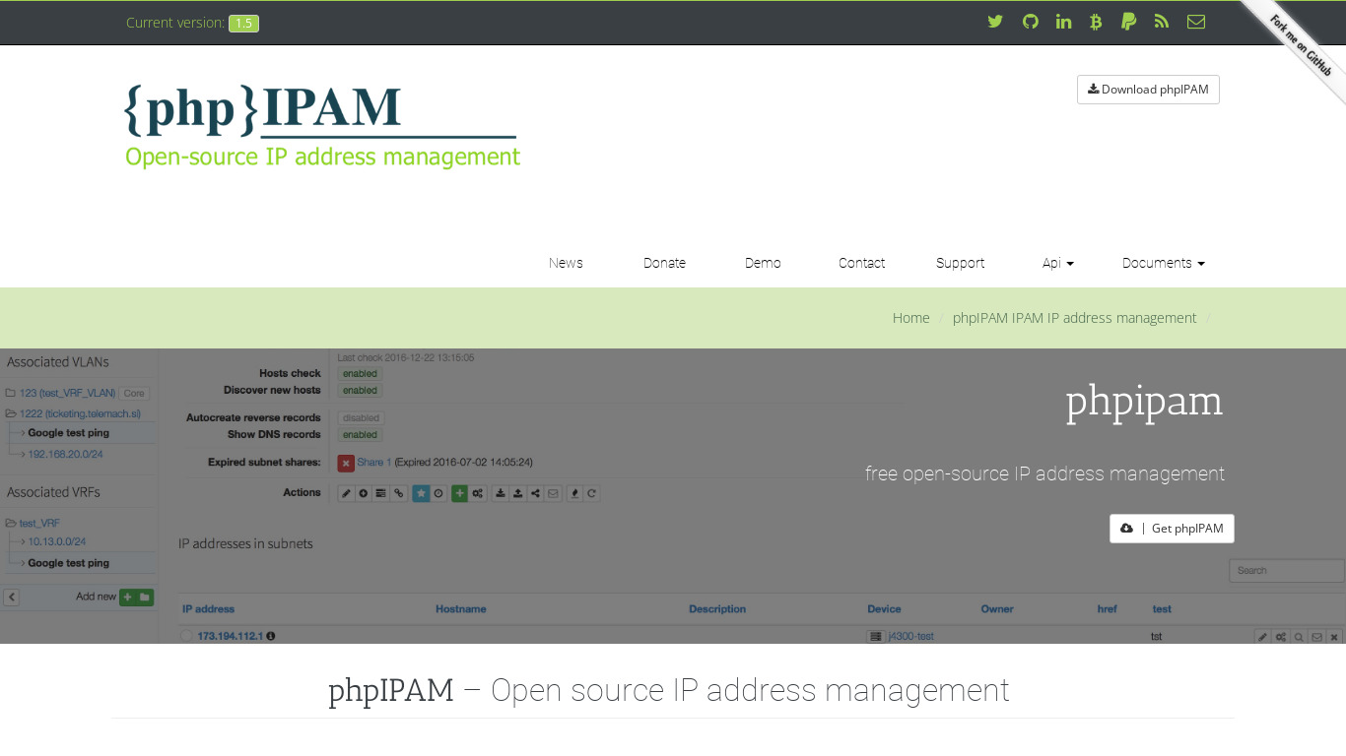Click the phpIPAM IPAM IP address management breadcrumb
This screenshot has height=756, width=1346.
(x=1074, y=318)
